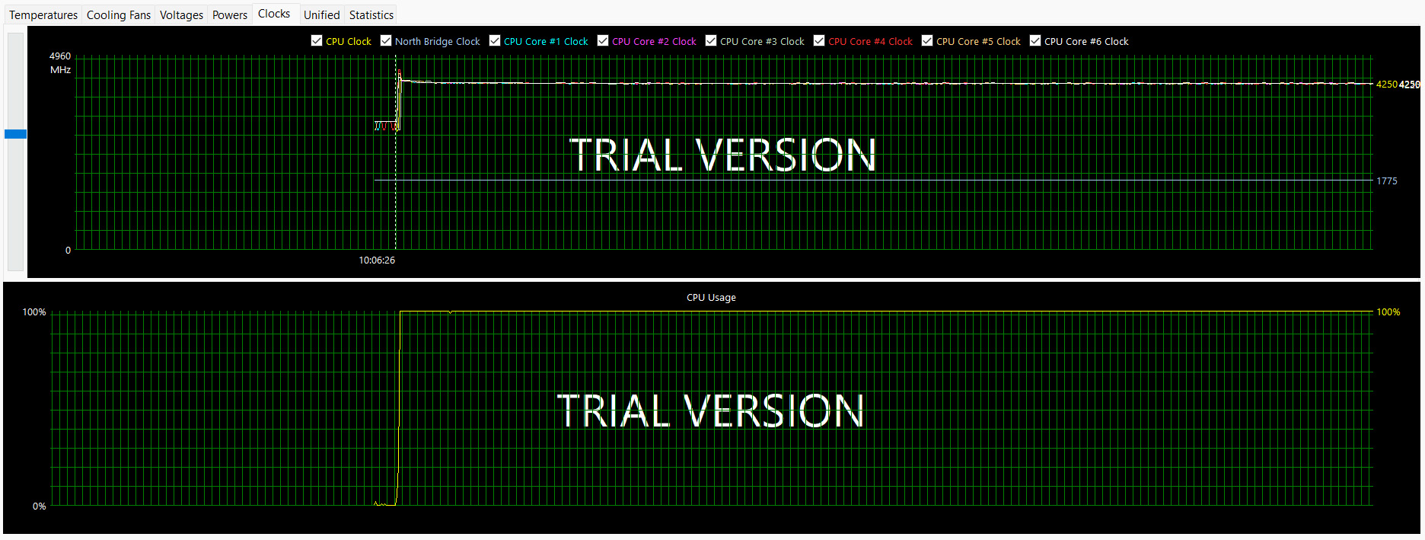Click the 1775 value label on clock graph

click(1387, 181)
